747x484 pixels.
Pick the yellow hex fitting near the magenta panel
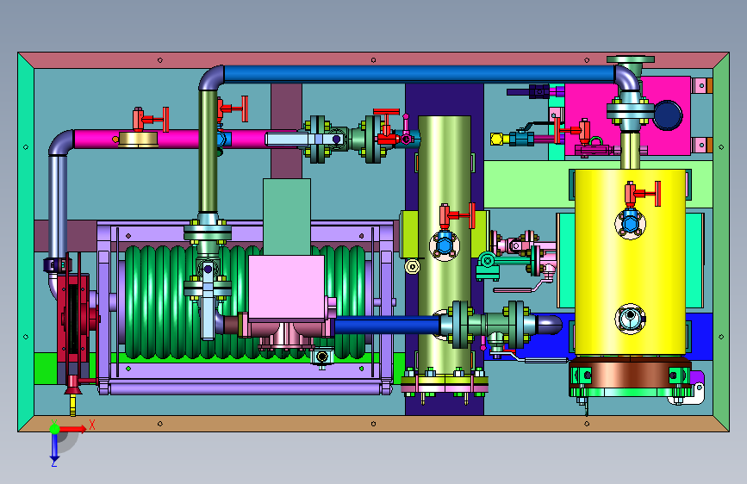pyautogui.click(x=497, y=140)
